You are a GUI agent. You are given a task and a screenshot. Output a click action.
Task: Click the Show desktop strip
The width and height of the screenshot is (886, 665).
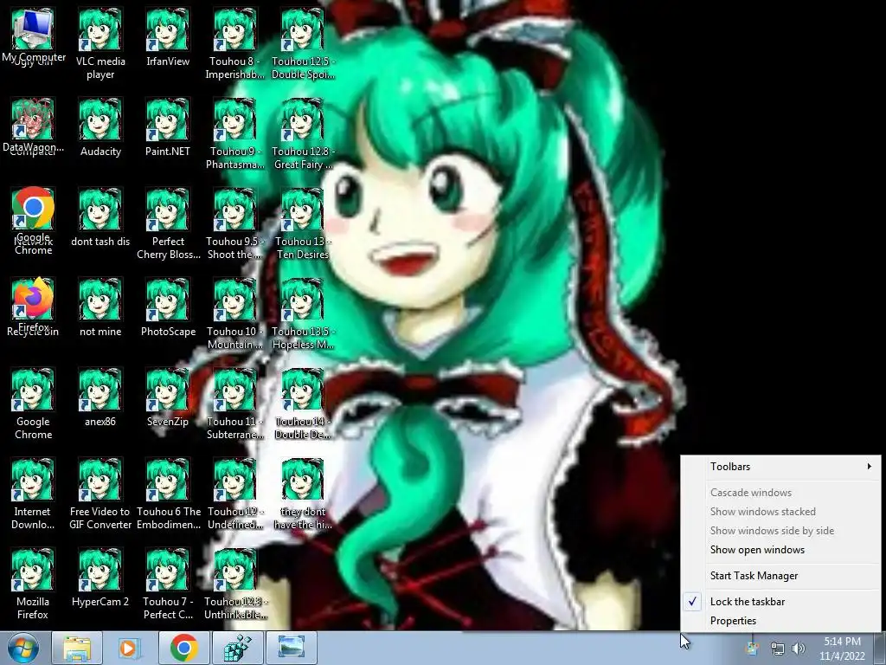point(880,648)
